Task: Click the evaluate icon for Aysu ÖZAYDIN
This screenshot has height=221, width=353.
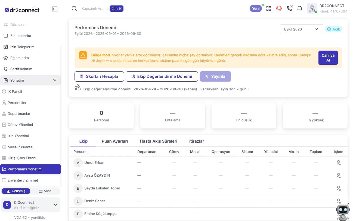Action: click(x=339, y=176)
